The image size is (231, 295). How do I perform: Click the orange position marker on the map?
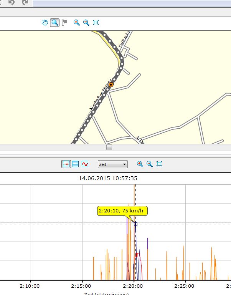pos(111,85)
